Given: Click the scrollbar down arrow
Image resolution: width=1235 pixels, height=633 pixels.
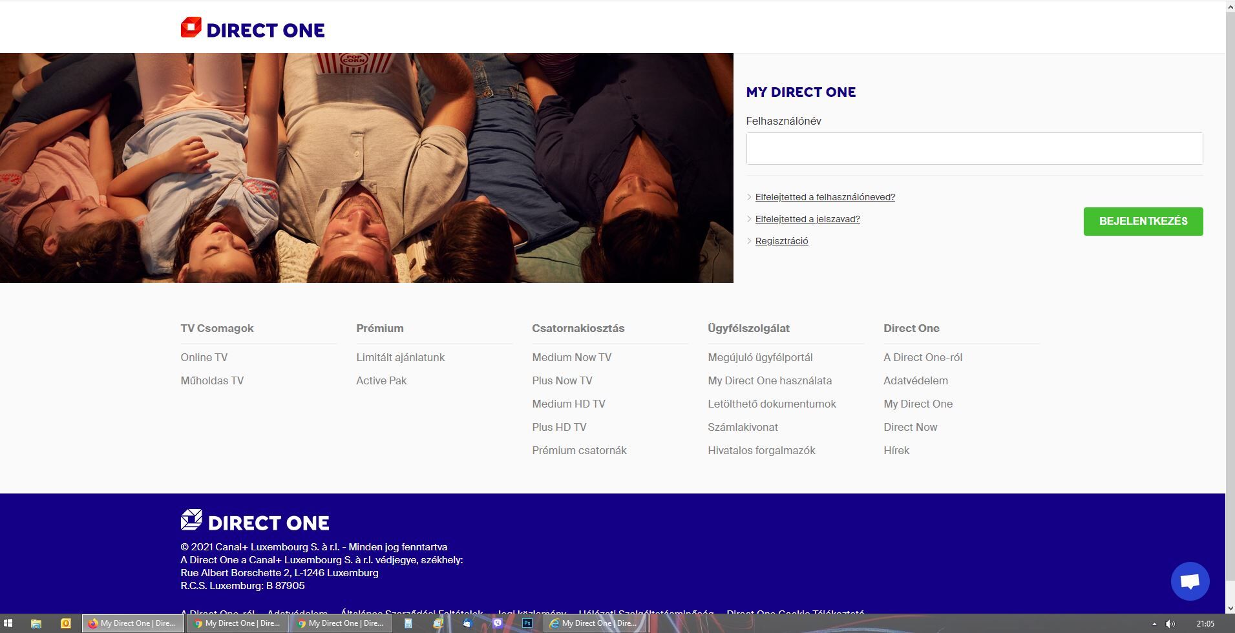Looking at the screenshot, I should [1230, 608].
